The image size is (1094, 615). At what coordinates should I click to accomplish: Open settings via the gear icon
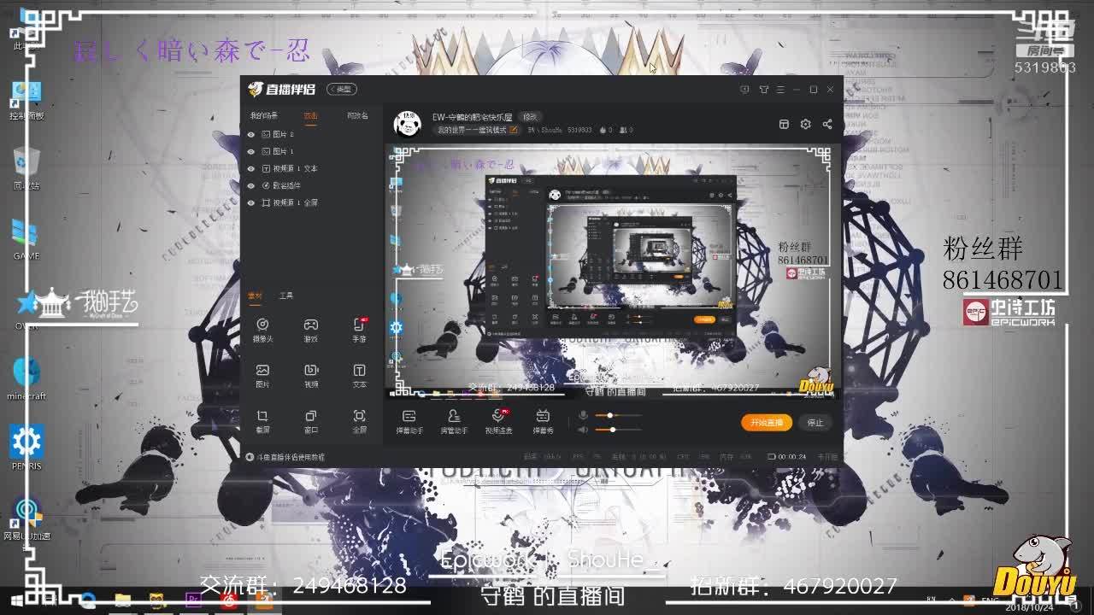805,124
